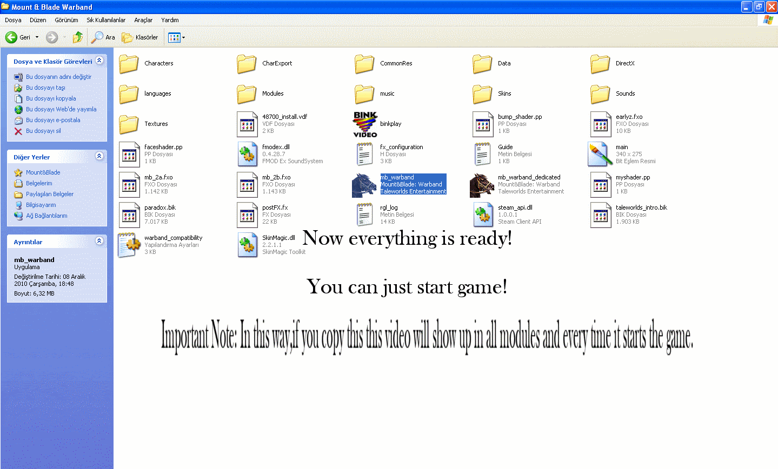Open the Sık Kullanılanlar menu

106,20
